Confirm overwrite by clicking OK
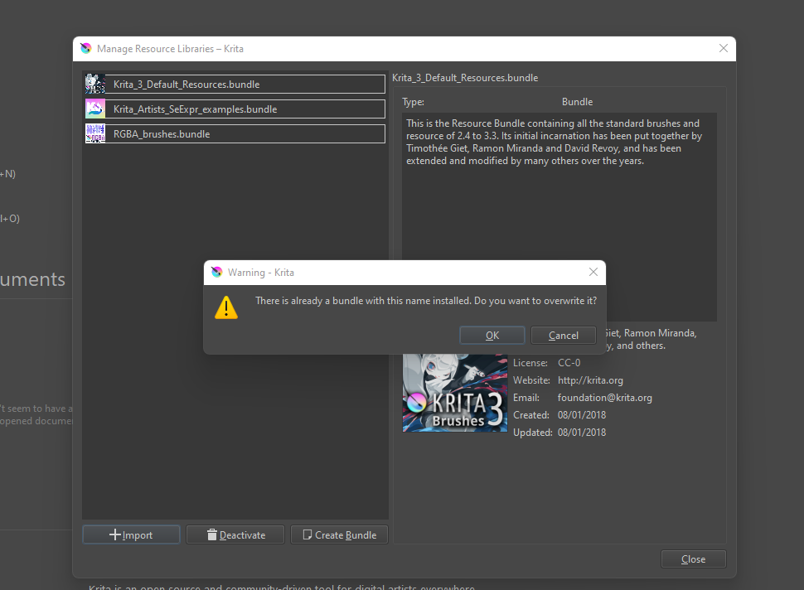The height and width of the screenshot is (590, 804). [x=492, y=336]
